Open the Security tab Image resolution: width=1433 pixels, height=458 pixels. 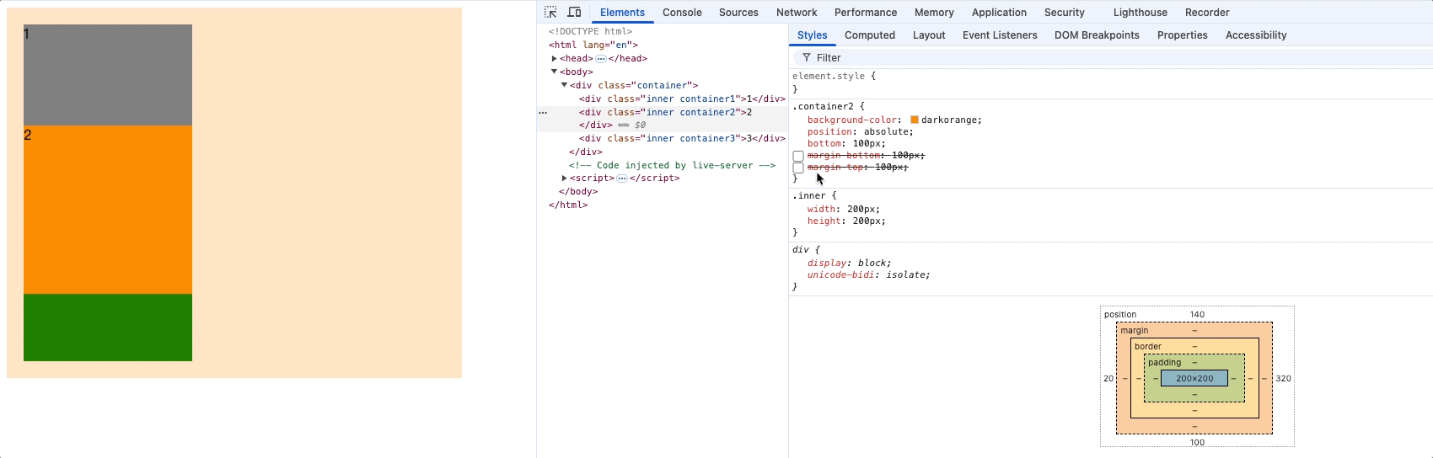click(1065, 12)
